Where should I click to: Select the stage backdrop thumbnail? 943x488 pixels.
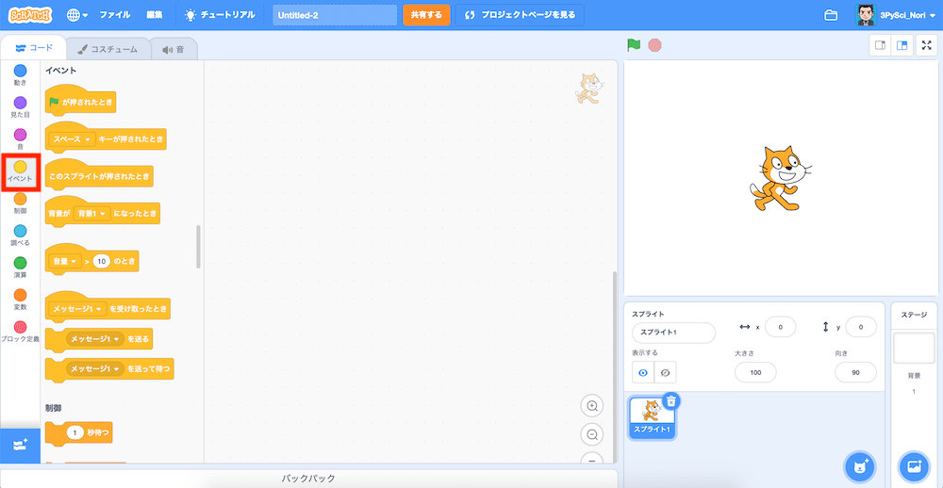tap(914, 348)
